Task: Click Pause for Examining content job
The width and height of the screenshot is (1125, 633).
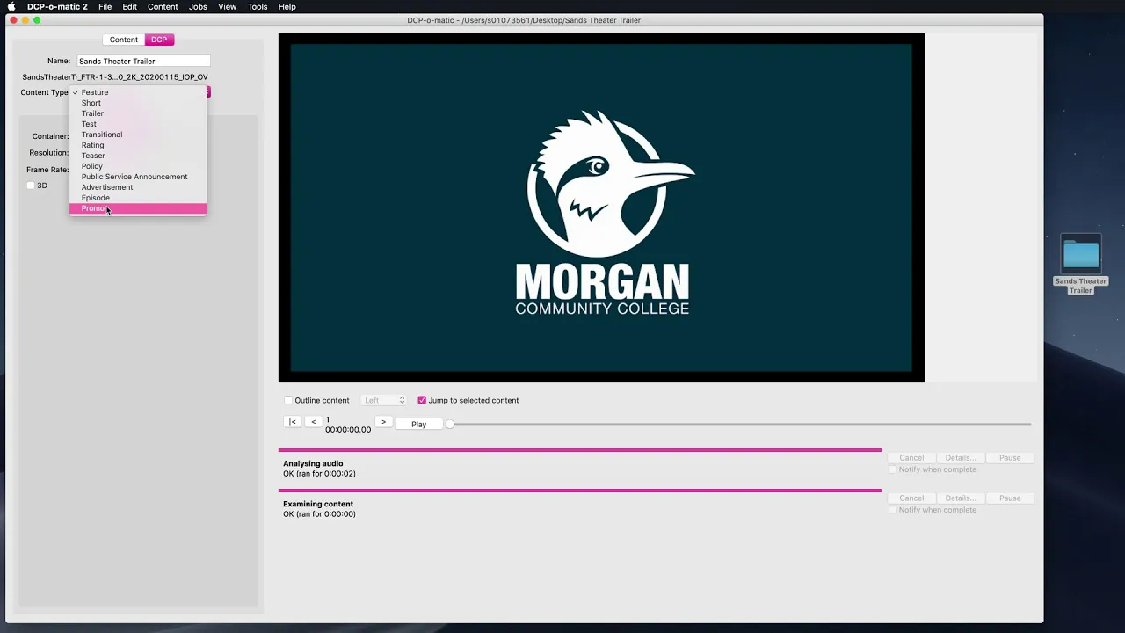Action: click(1010, 498)
